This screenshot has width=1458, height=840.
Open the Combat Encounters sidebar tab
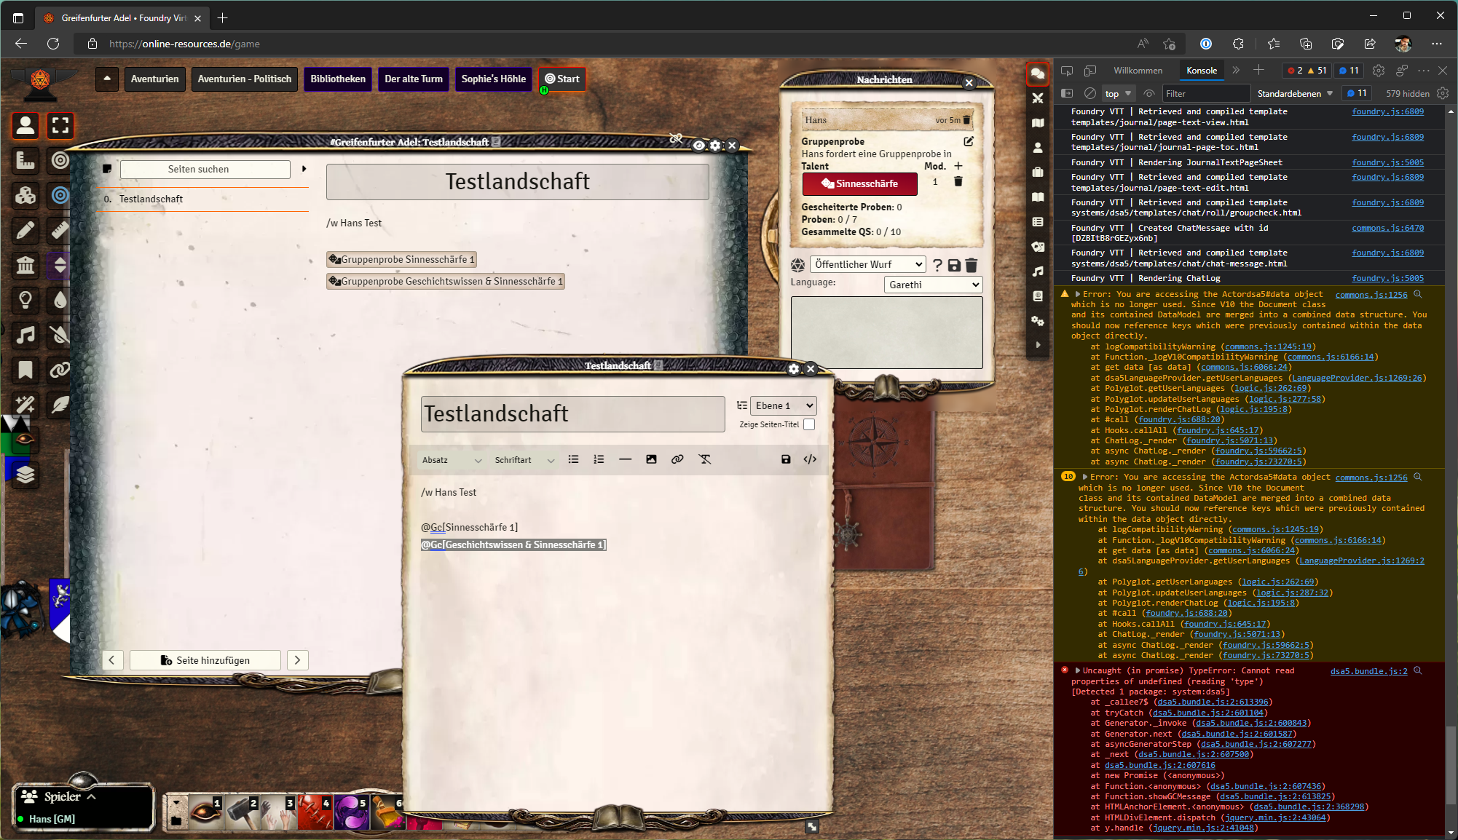click(1038, 98)
